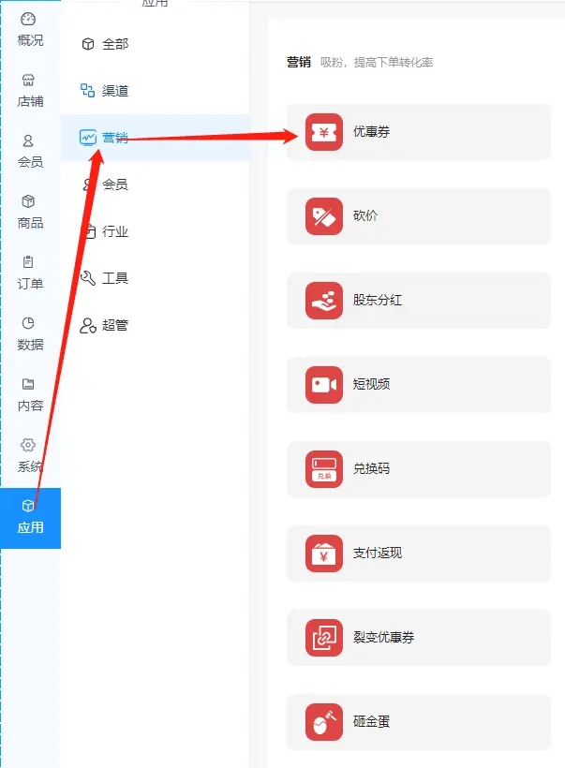The height and width of the screenshot is (768, 565).
Task: Select 商品 products in the sidebar
Action: tap(30, 212)
